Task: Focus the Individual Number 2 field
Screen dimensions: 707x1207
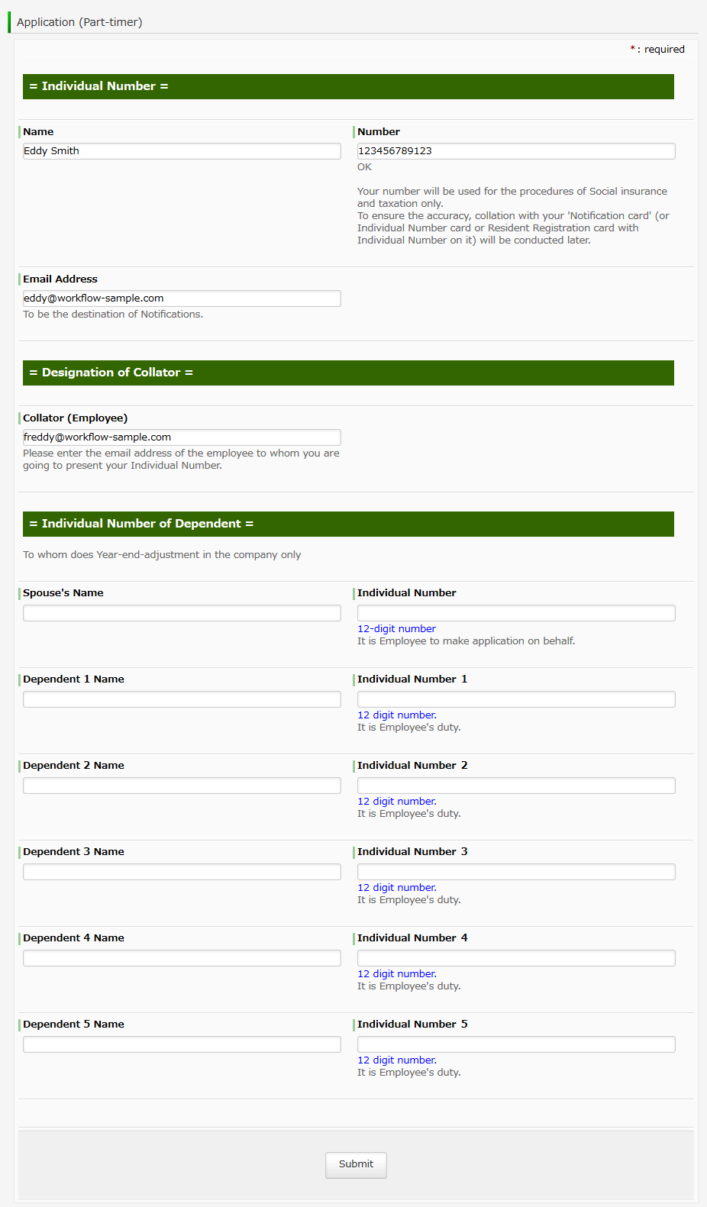Action: (x=516, y=786)
